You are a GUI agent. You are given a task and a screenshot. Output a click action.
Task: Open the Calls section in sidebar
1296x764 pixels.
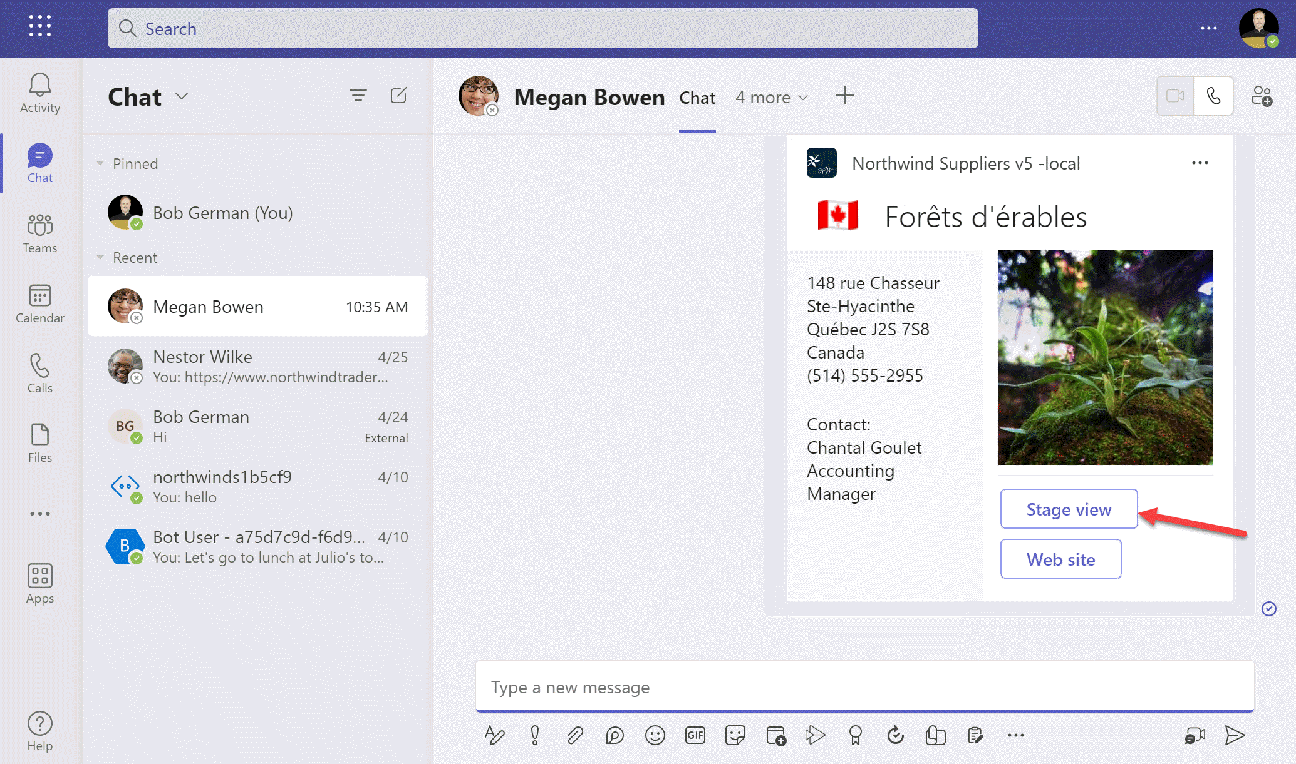[x=40, y=374]
